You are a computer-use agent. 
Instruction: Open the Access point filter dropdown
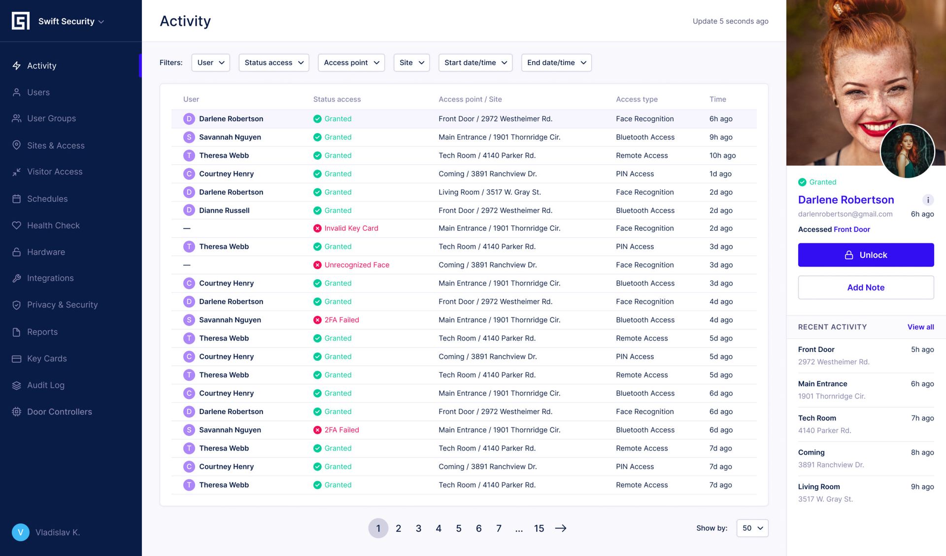click(x=351, y=63)
